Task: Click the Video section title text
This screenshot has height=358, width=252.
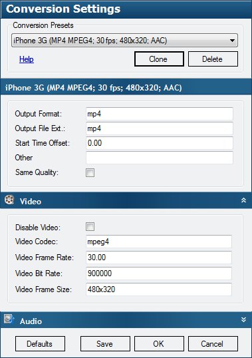Action: click(x=31, y=202)
